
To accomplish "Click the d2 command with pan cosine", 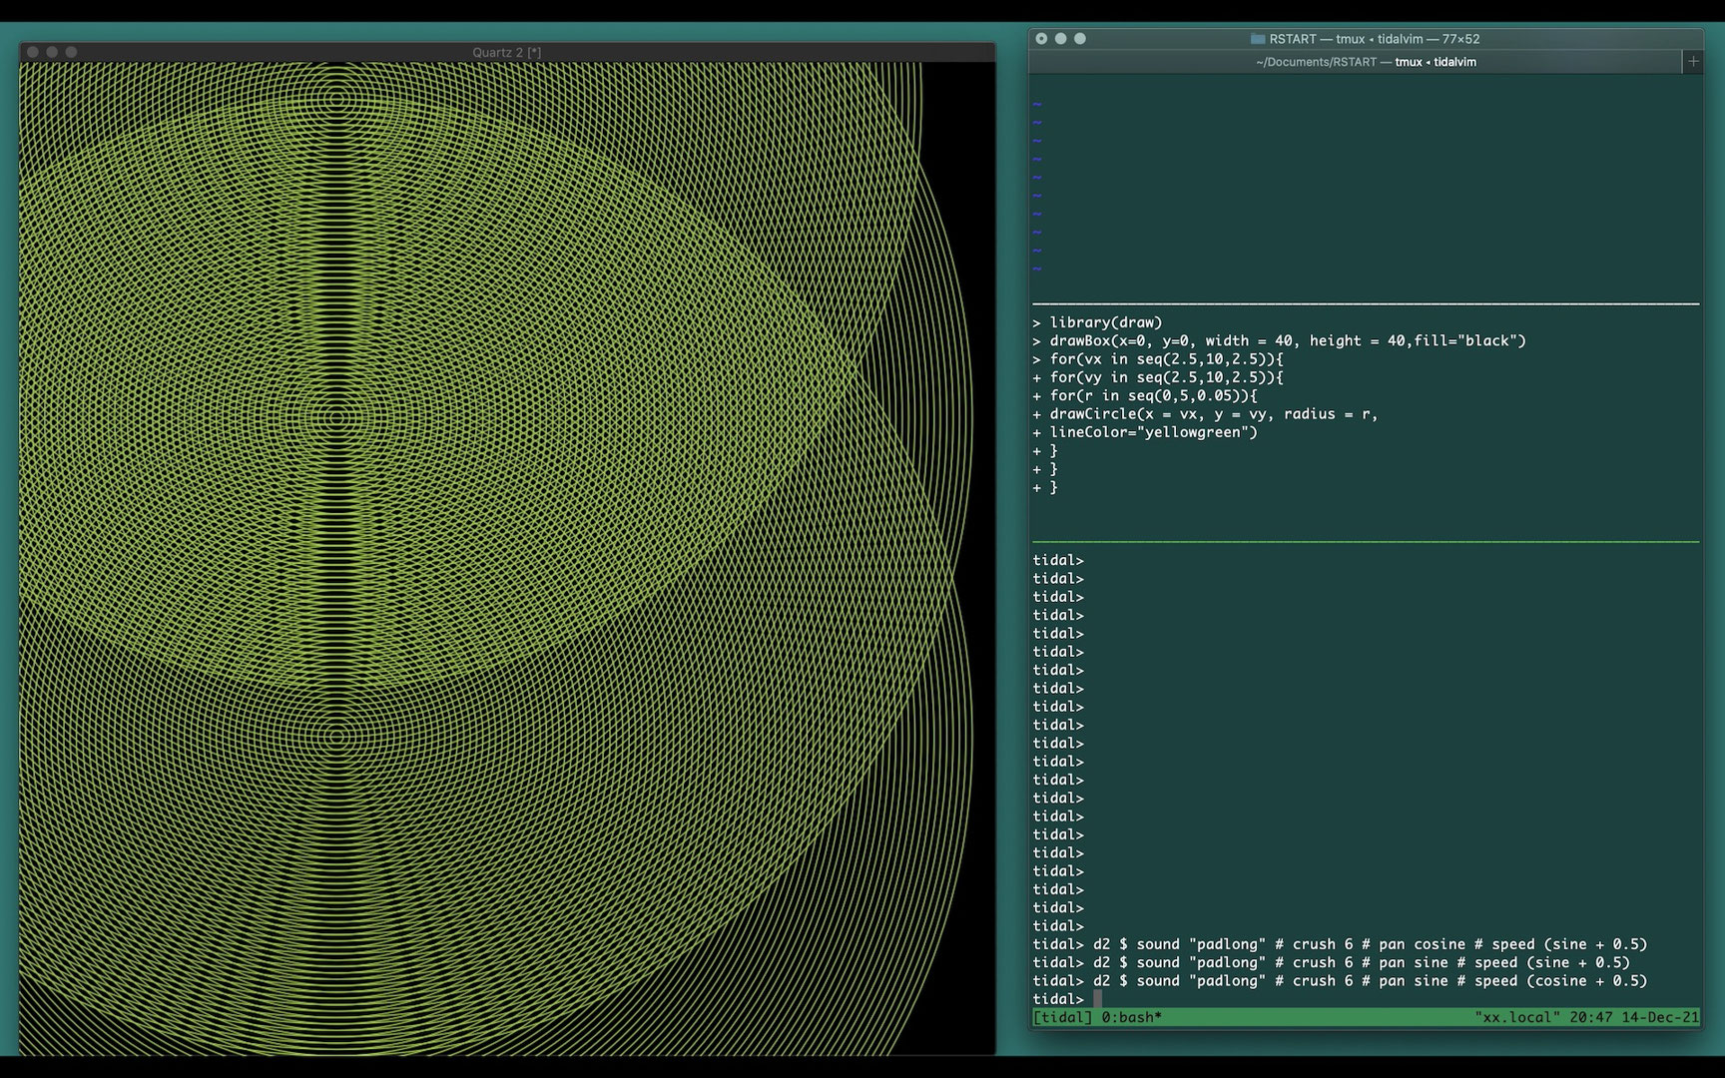I will (x=1369, y=944).
